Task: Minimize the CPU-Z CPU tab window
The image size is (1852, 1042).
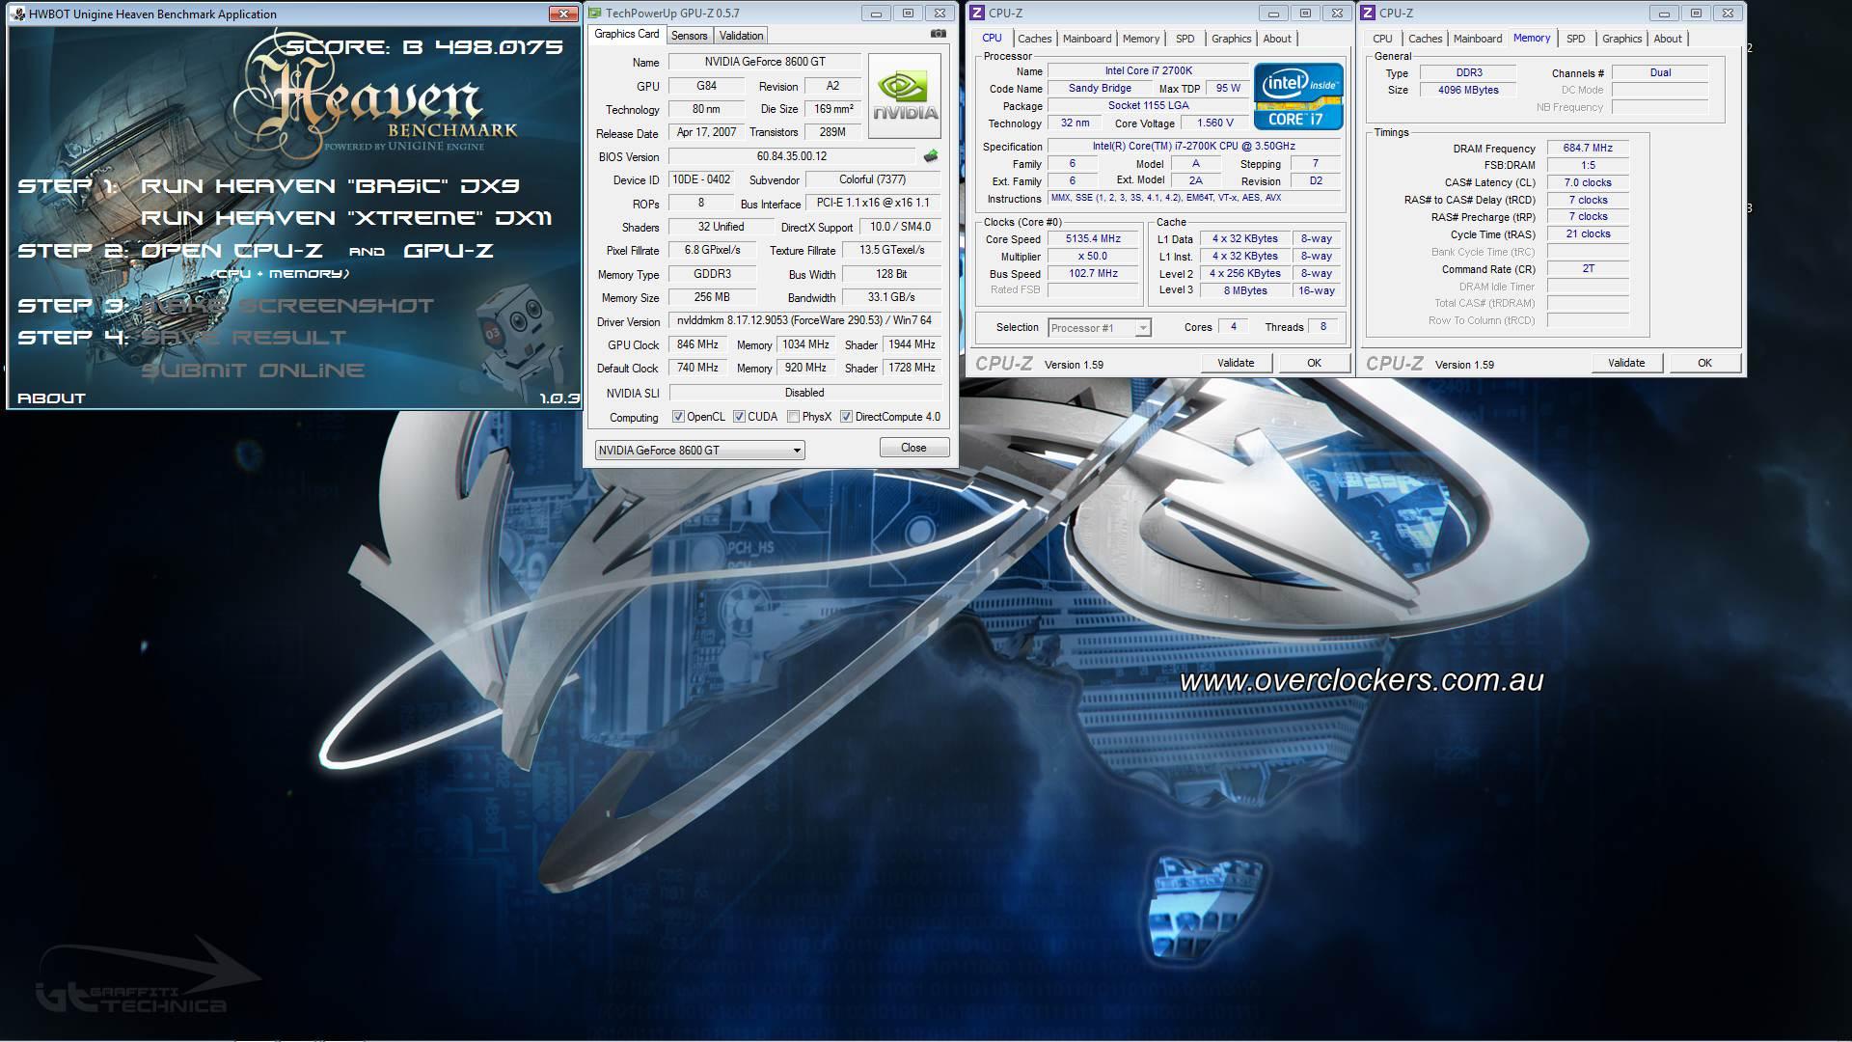Action: click(1273, 13)
